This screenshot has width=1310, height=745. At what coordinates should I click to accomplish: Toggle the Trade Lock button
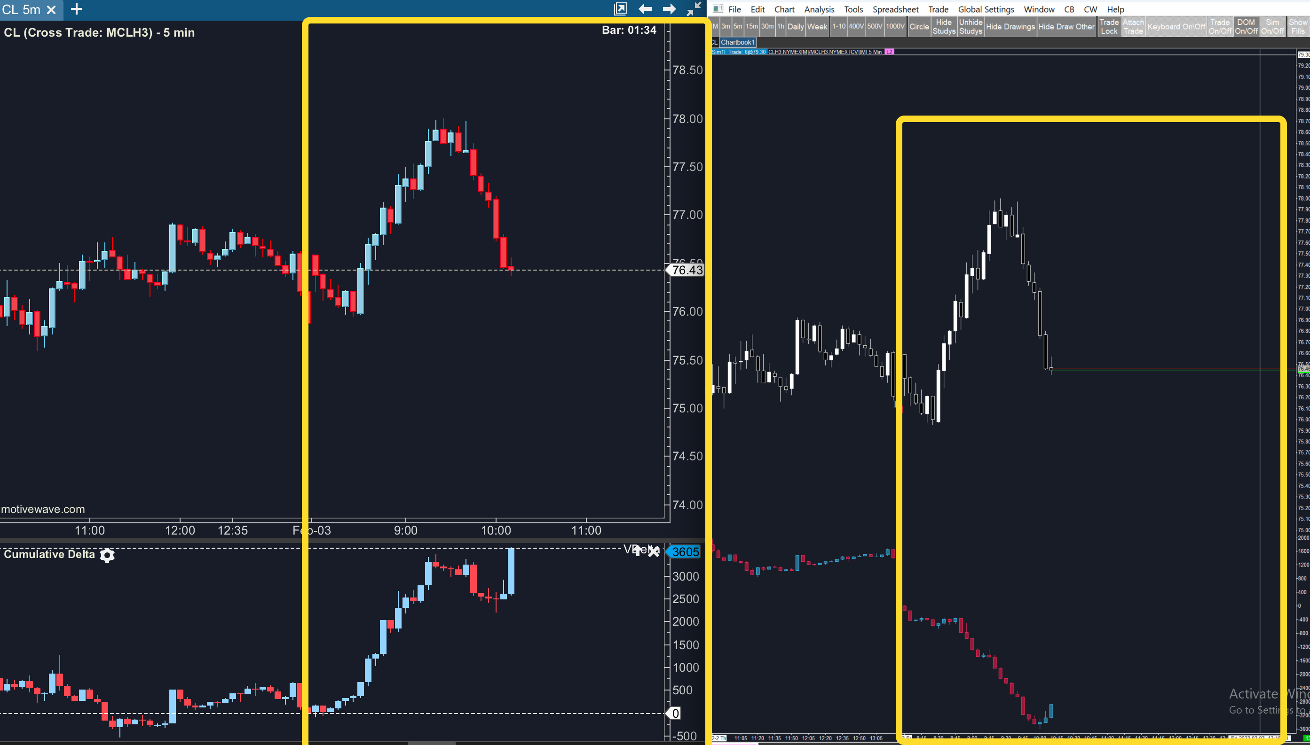[1109, 27]
